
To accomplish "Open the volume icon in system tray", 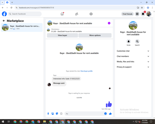I will 139,122.
